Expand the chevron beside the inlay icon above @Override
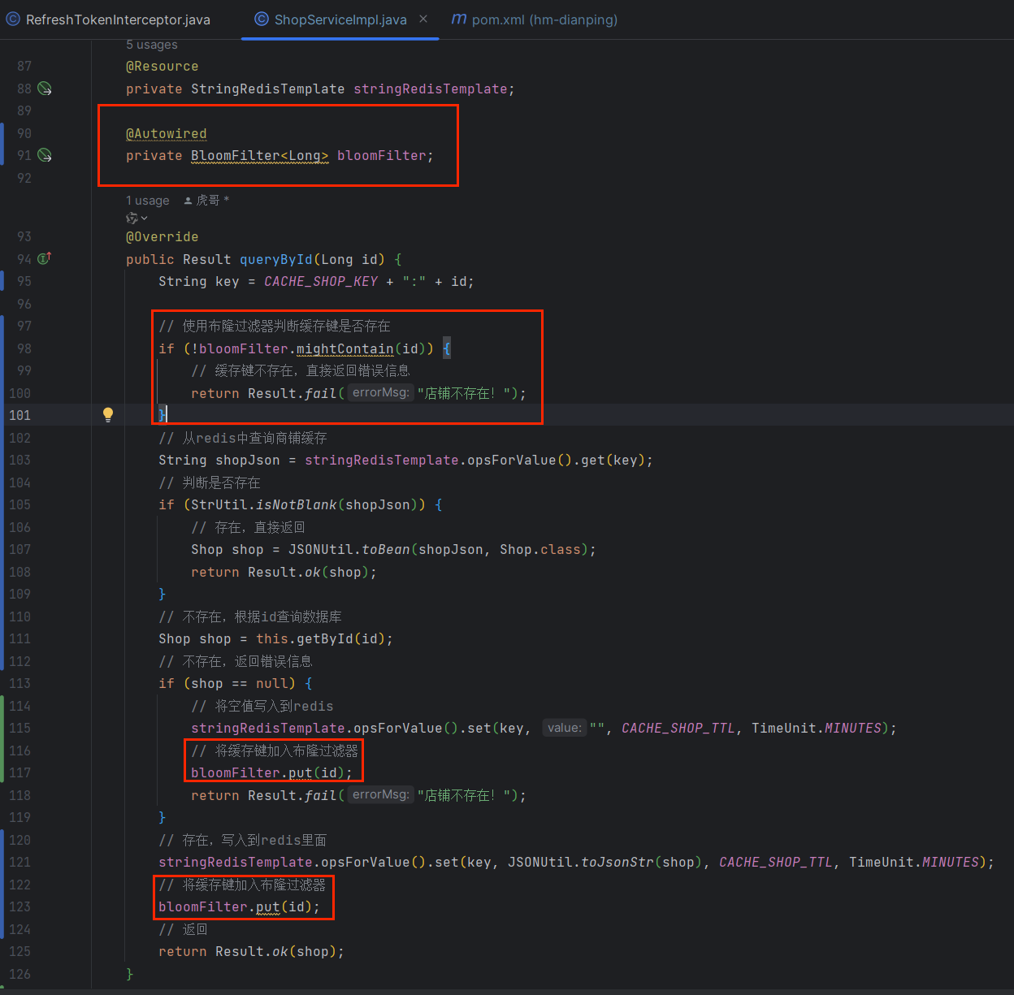The image size is (1014, 995). 145,218
